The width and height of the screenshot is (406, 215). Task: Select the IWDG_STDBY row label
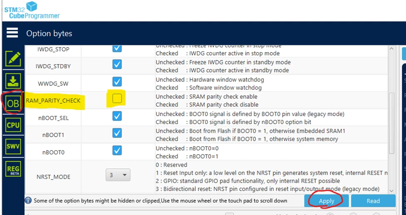(53, 66)
